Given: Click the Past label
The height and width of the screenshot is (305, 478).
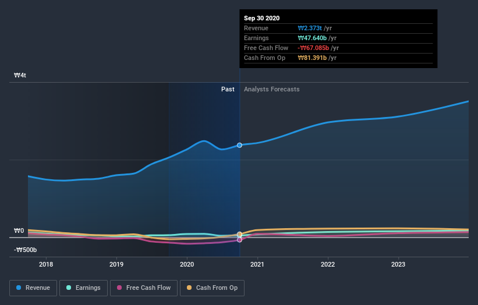Looking at the screenshot, I should [x=228, y=89].
